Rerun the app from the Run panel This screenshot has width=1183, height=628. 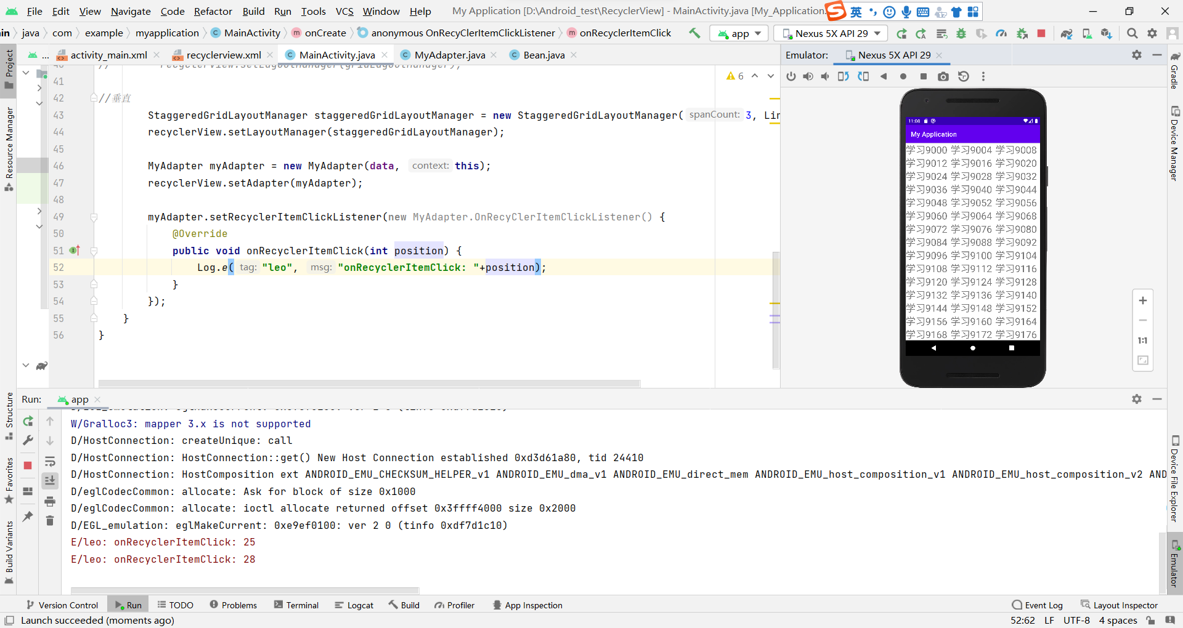pos(28,422)
